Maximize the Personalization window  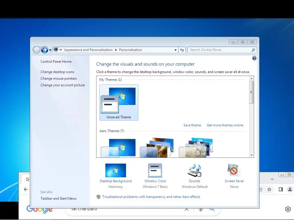point(243,42)
